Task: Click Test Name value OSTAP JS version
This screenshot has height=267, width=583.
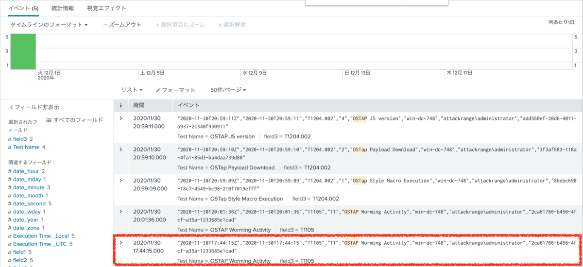Action: point(232,136)
